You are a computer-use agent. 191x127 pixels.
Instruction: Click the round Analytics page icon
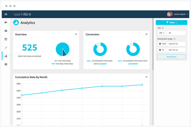16,22
